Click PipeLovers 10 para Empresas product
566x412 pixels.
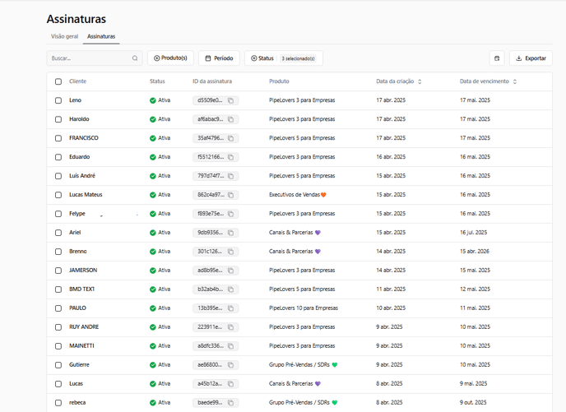pos(304,308)
